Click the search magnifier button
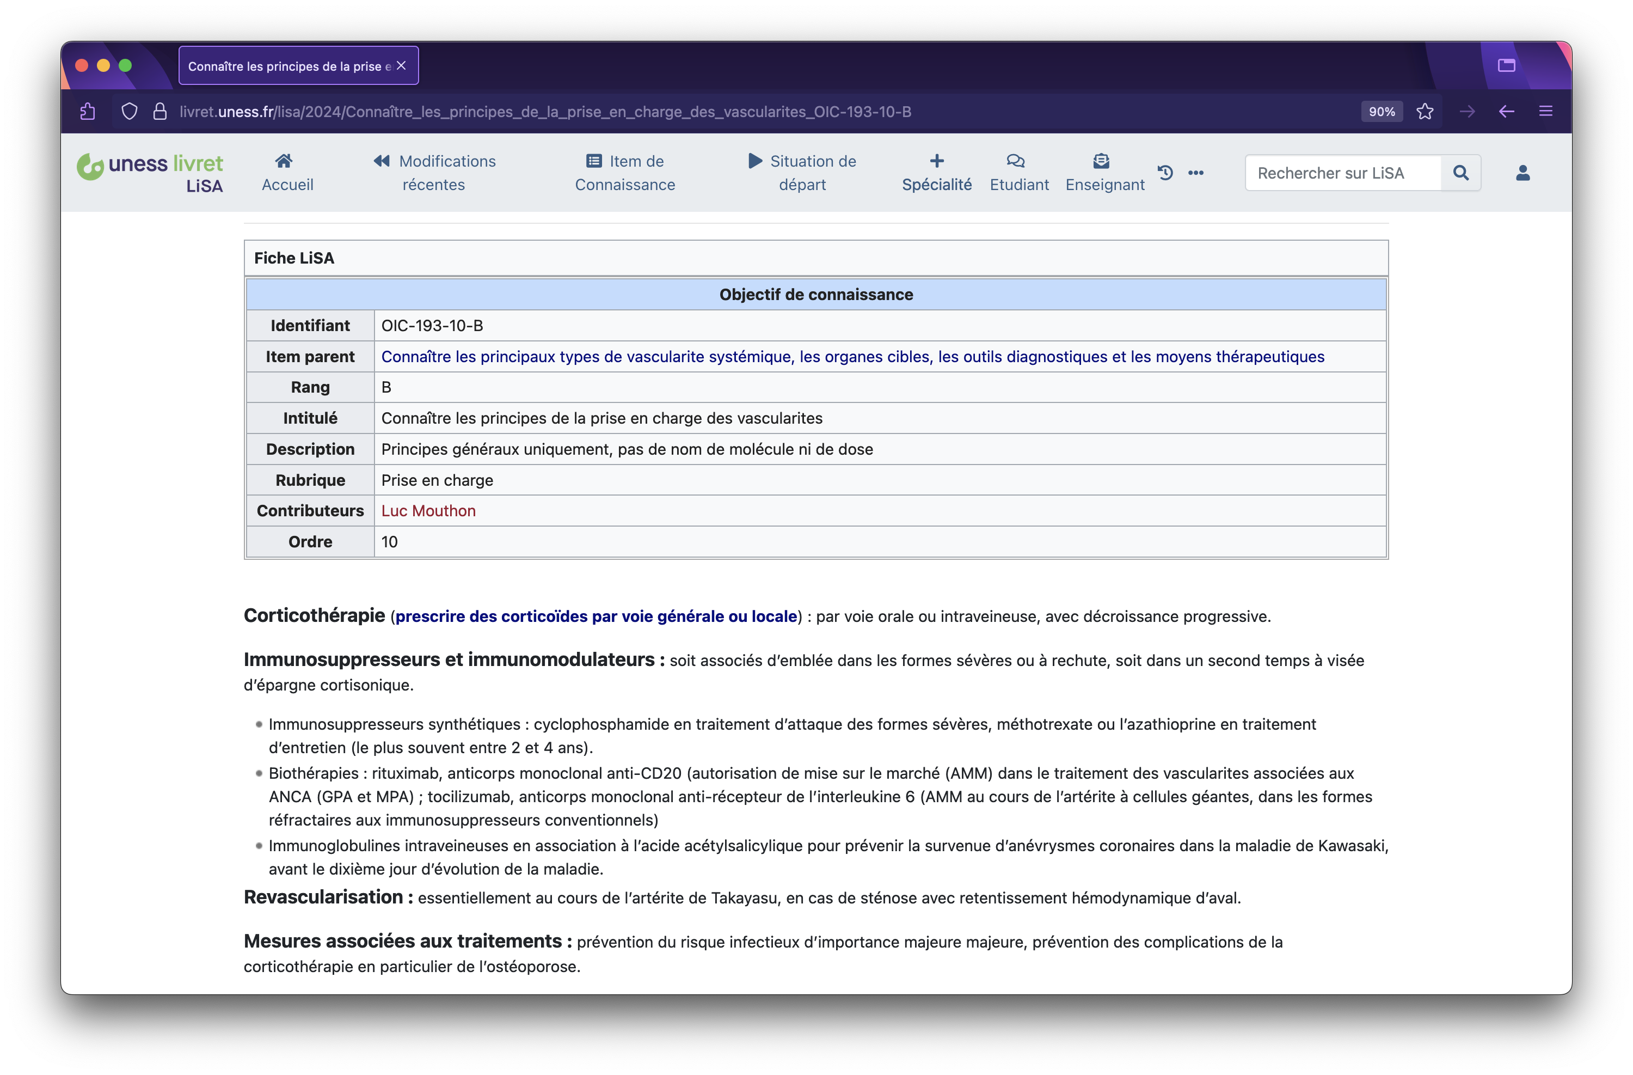Viewport: 1633px width, 1075px height. tap(1460, 173)
